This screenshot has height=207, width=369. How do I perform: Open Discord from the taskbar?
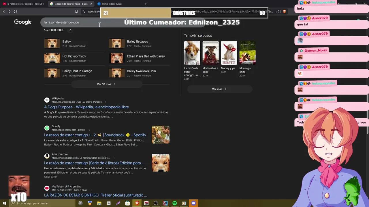(193, 203)
